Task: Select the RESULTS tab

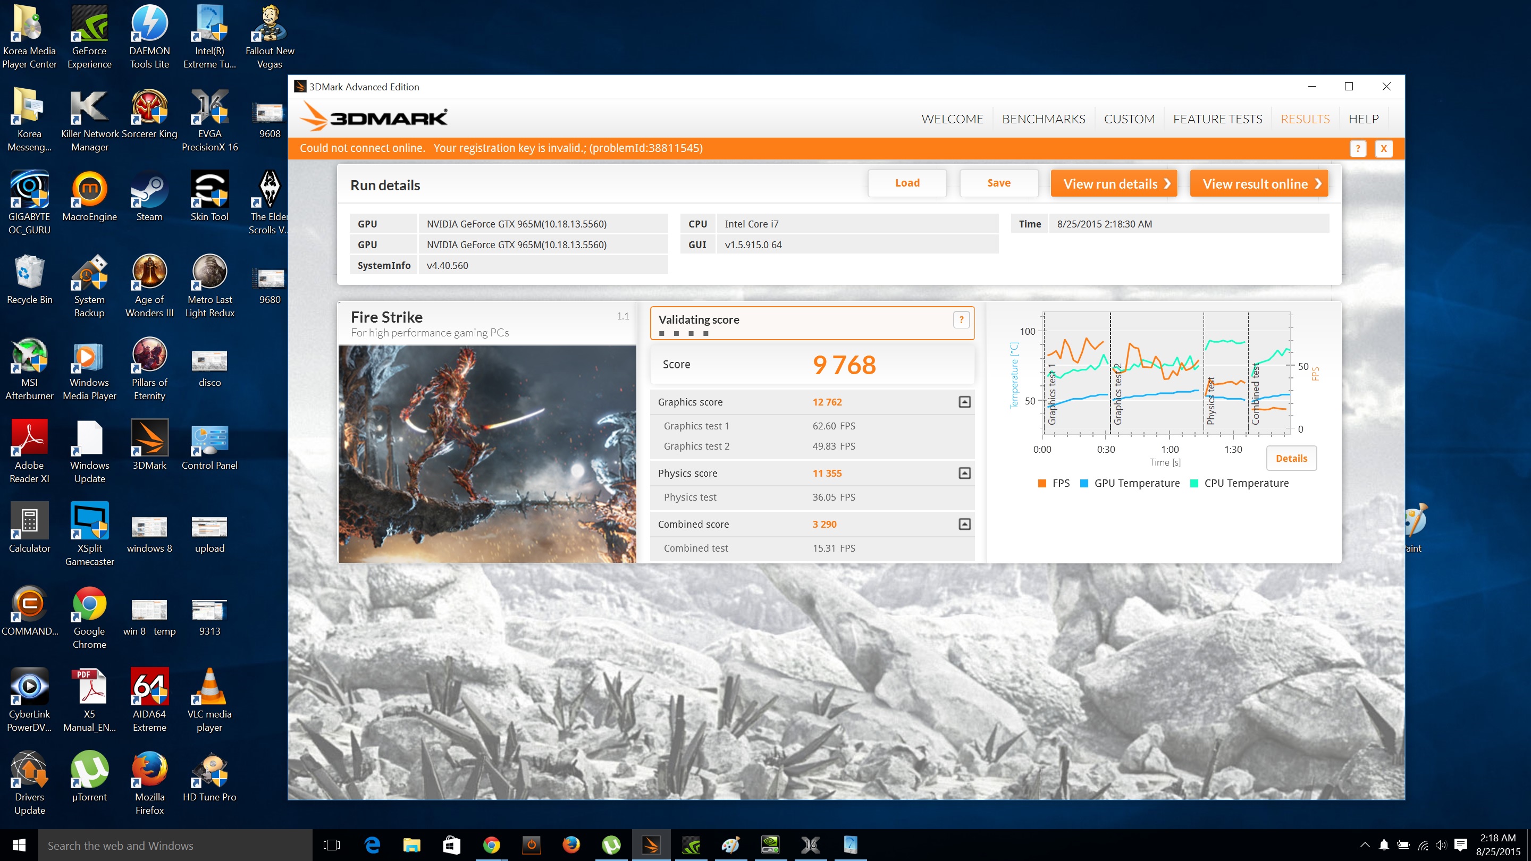Action: pos(1305,119)
